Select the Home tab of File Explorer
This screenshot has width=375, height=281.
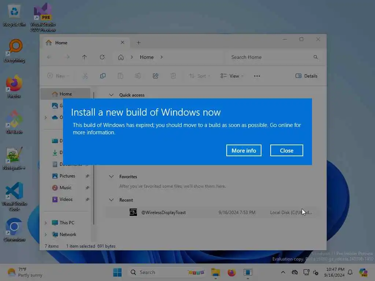click(x=85, y=43)
